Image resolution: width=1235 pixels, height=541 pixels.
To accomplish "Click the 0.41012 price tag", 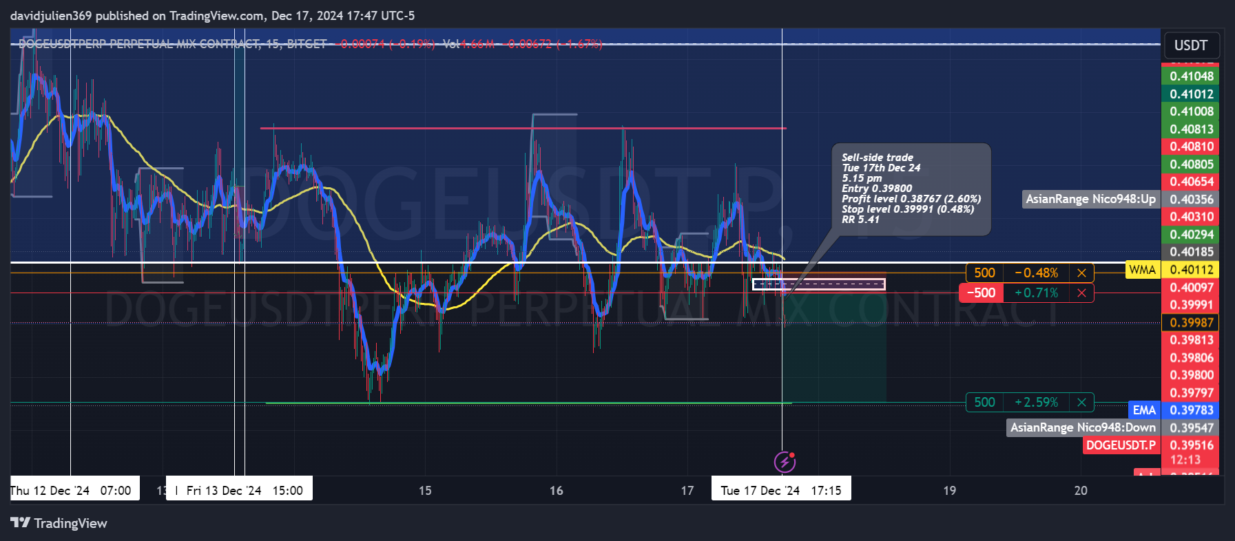I will pyautogui.click(x=1191, y=94).
